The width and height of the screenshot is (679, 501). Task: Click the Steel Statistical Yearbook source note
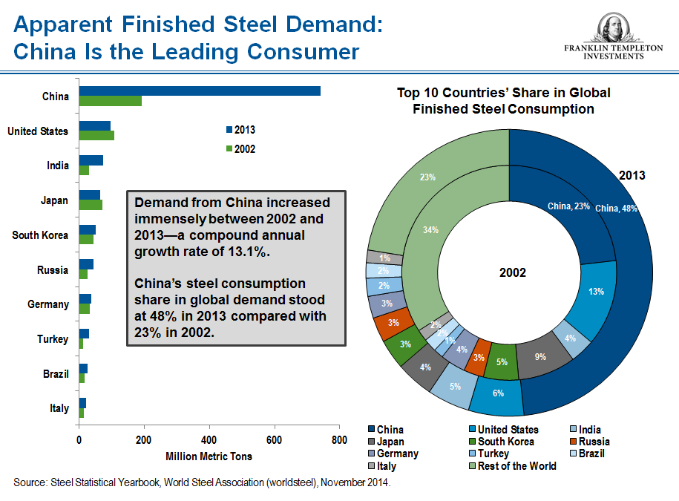pos(202,482)
